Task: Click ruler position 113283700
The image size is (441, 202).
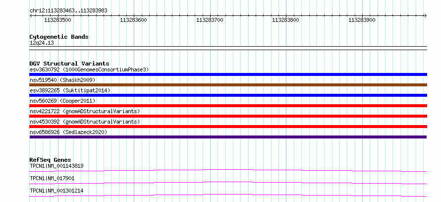Action: pos(210,20)
